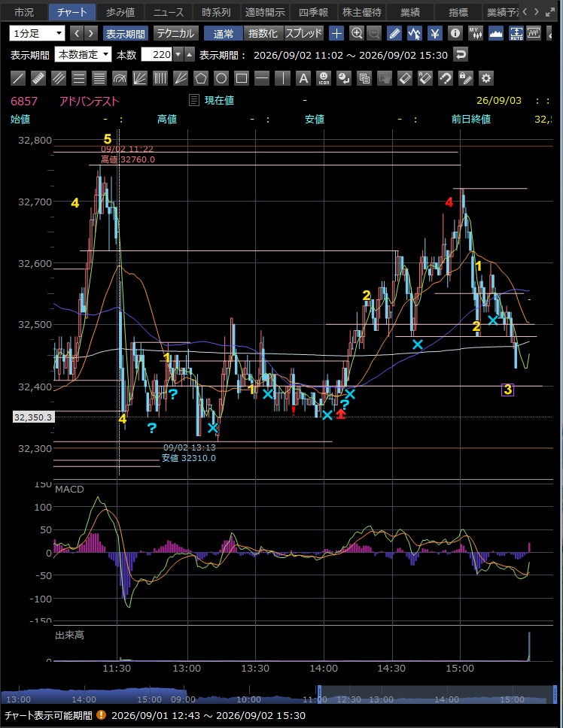Open the drawing settings gear icon
This screenshot has width=563, height=728.
486,78
